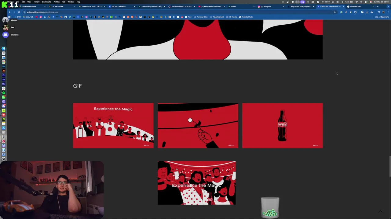The height and width of the screenshot is (219, 391).
Task: Open the Realistic Photo bookmark
Action: [x=246, y=17]
